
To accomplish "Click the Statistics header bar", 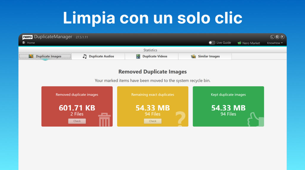I will point(150,50).
